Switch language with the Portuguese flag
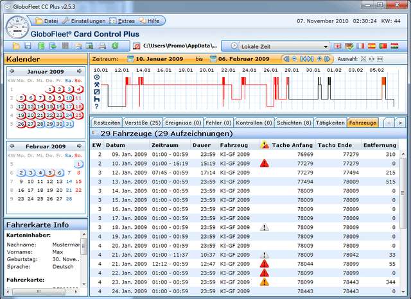411x299 pixels. pos(383,46)
